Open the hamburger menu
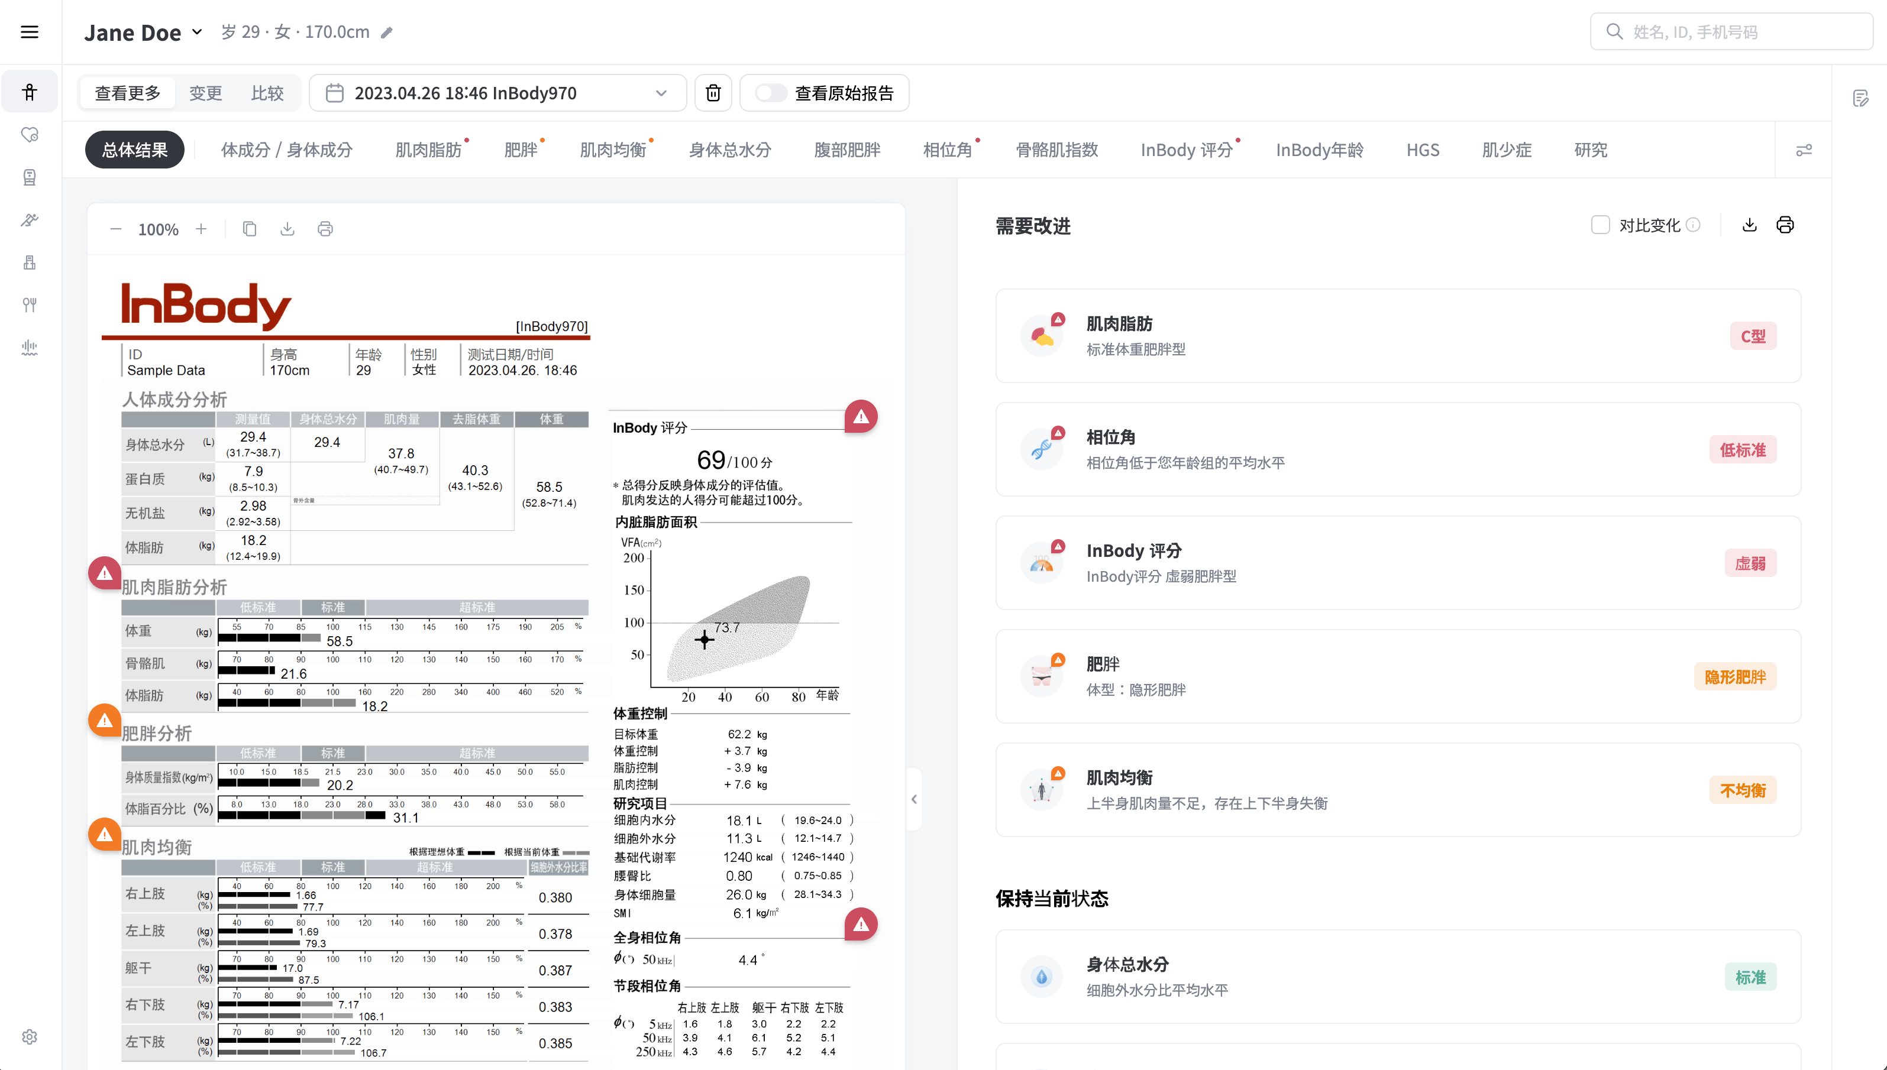1887x1070 pixels. [x=30, y=31]
